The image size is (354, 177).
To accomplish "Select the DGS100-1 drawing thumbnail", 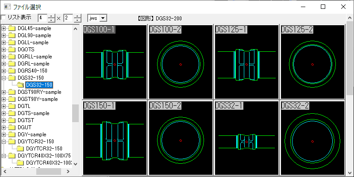I will pyautogui.click(x=114, y=62).
